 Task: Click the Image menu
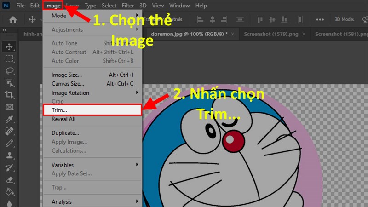pos(53,6)
